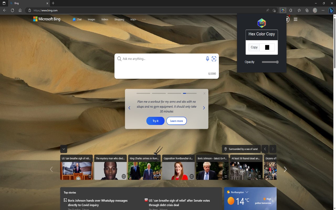336x210 pixels.
Task: Click the Ask me anything search box
Action: tap(166, 66)
